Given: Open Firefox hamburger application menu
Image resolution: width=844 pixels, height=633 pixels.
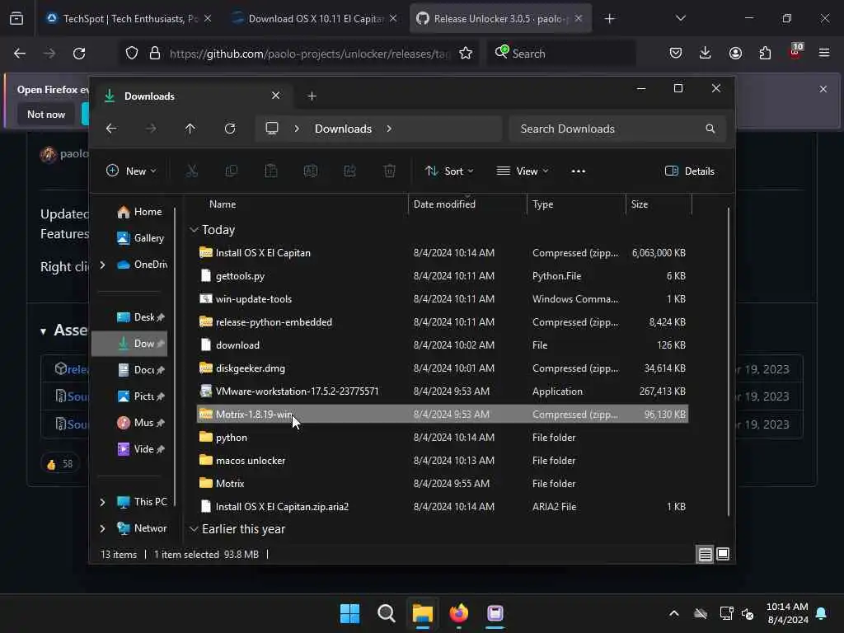Looking at the screenshot, I should pos(823,53).
